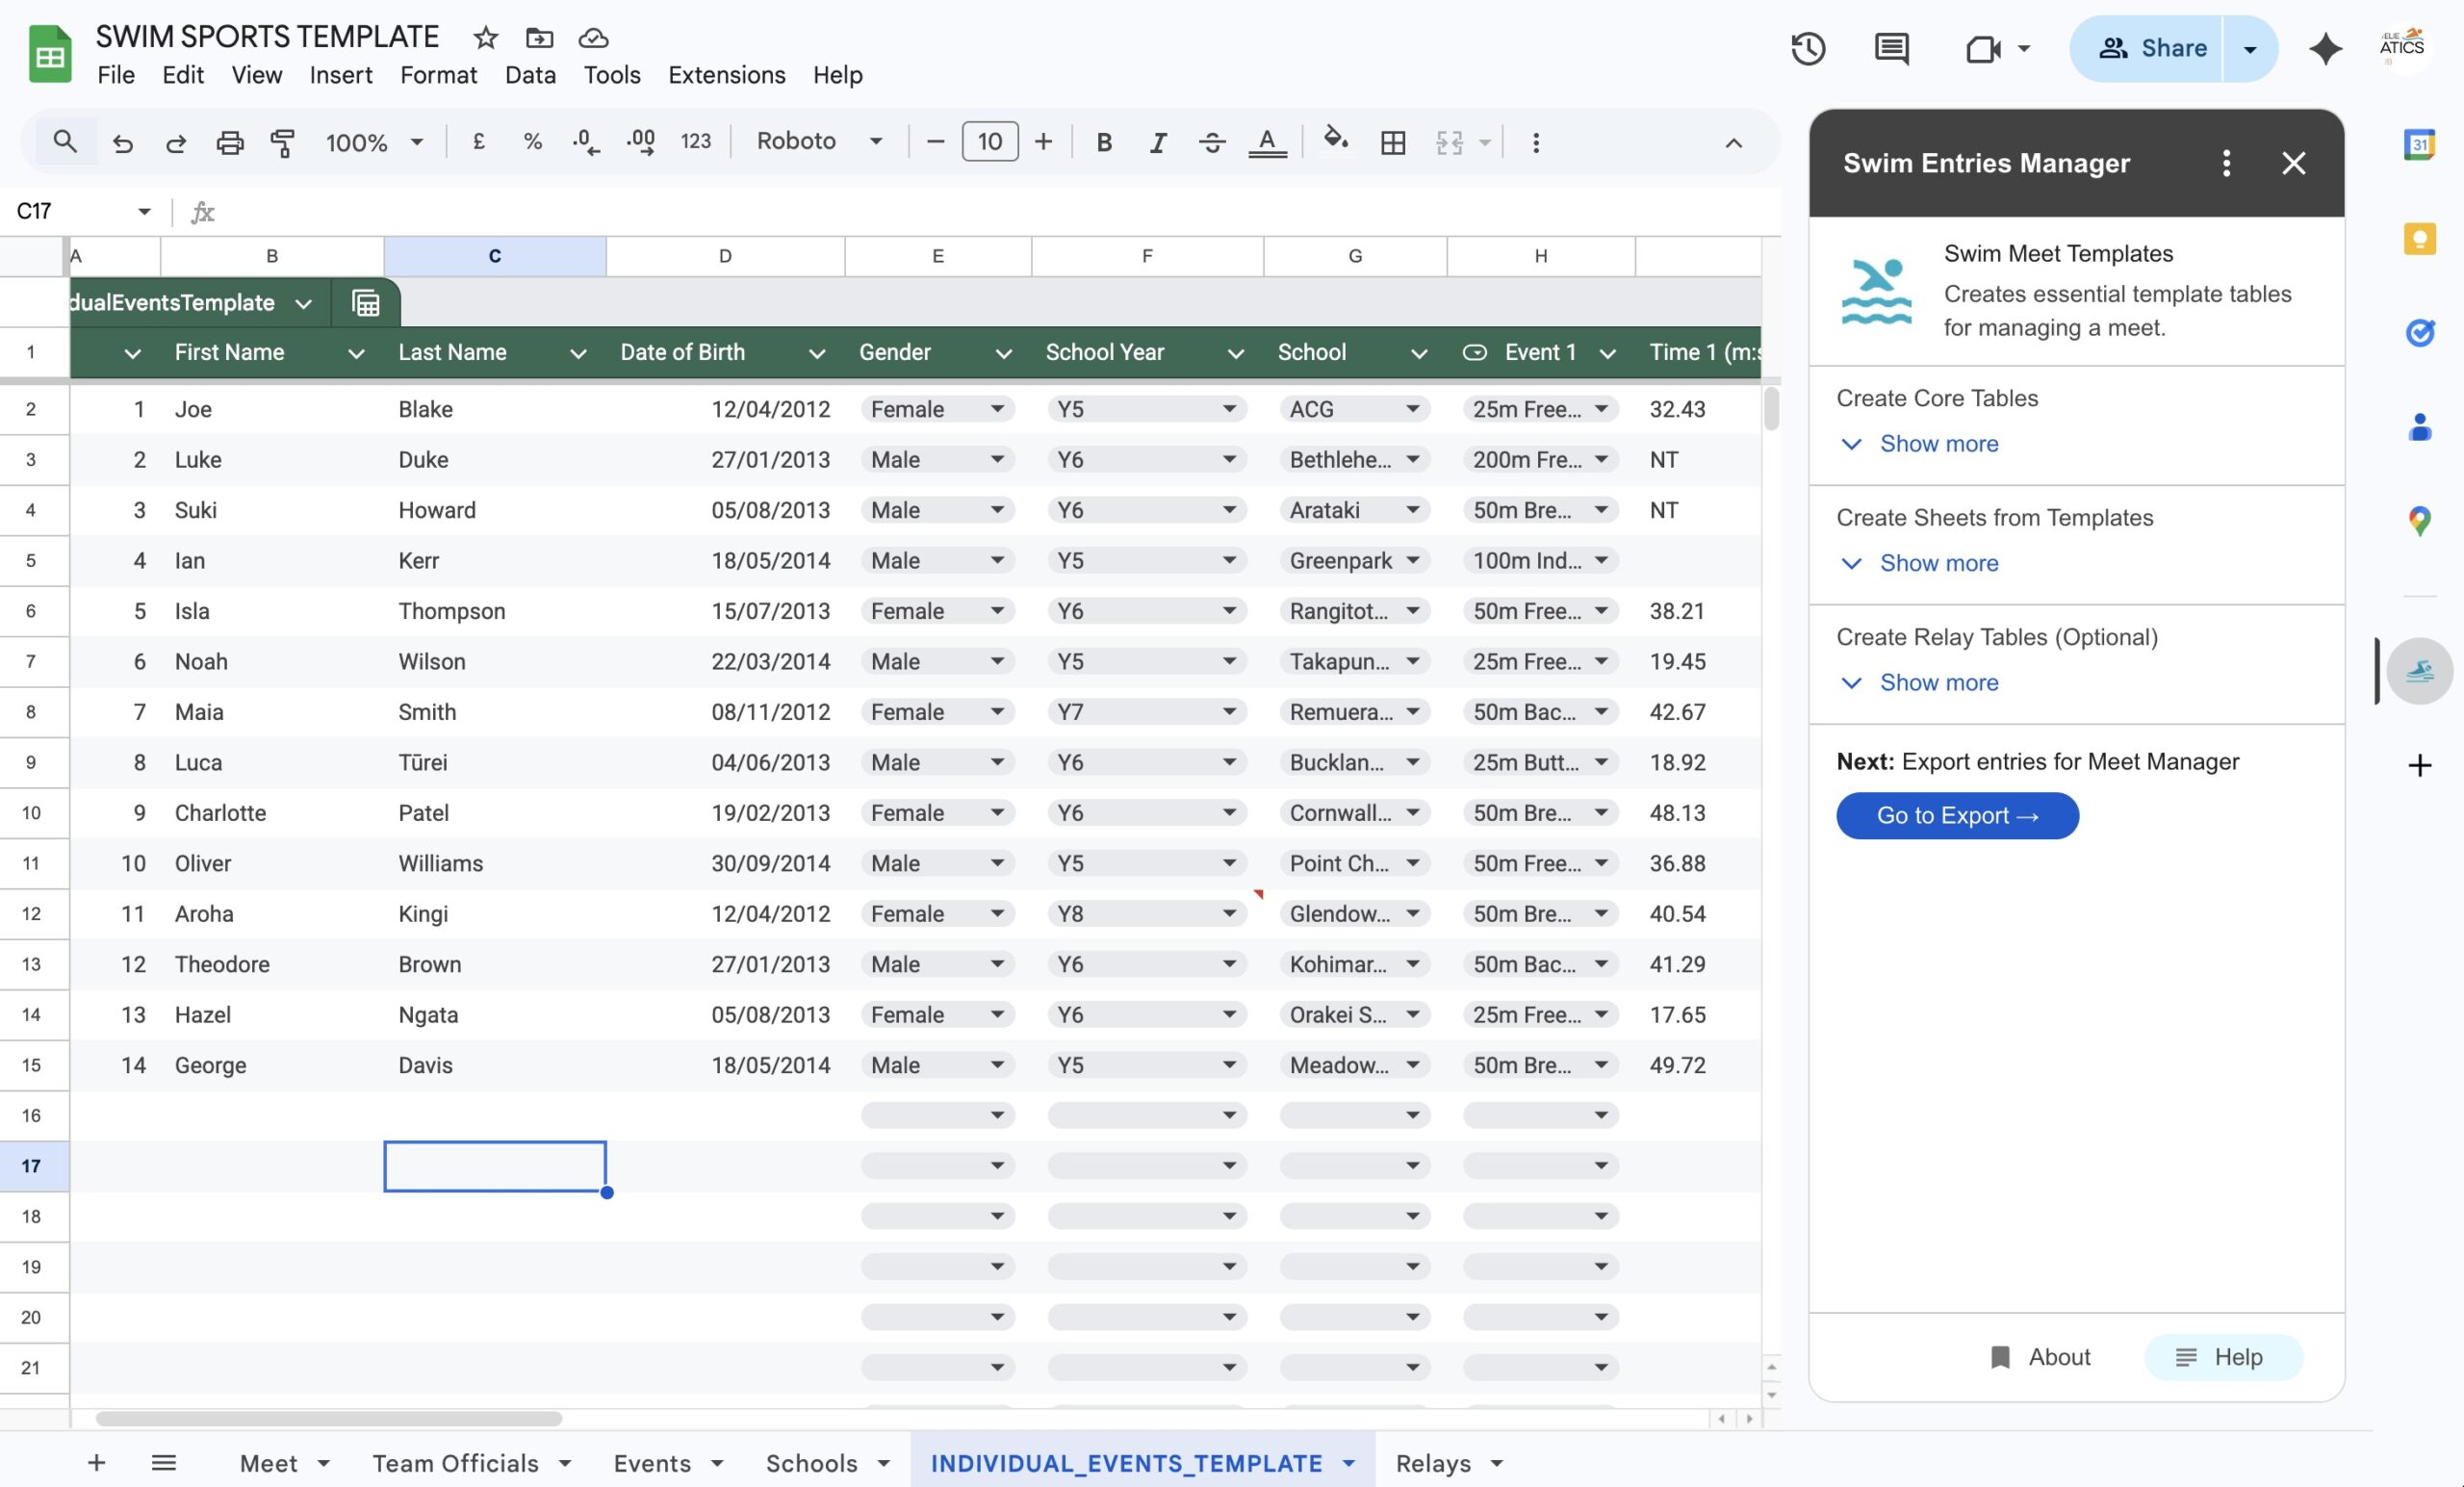Click the font size input field
The image size is (2464, 1487).
point(989,141)
